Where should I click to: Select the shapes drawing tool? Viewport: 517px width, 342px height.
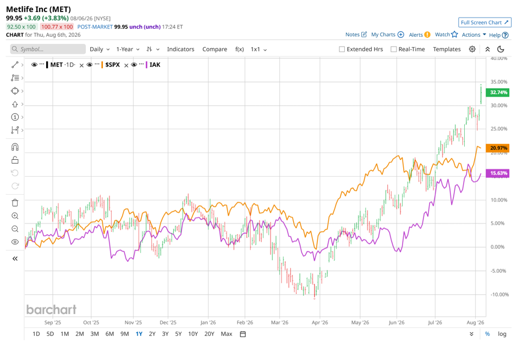15,91
